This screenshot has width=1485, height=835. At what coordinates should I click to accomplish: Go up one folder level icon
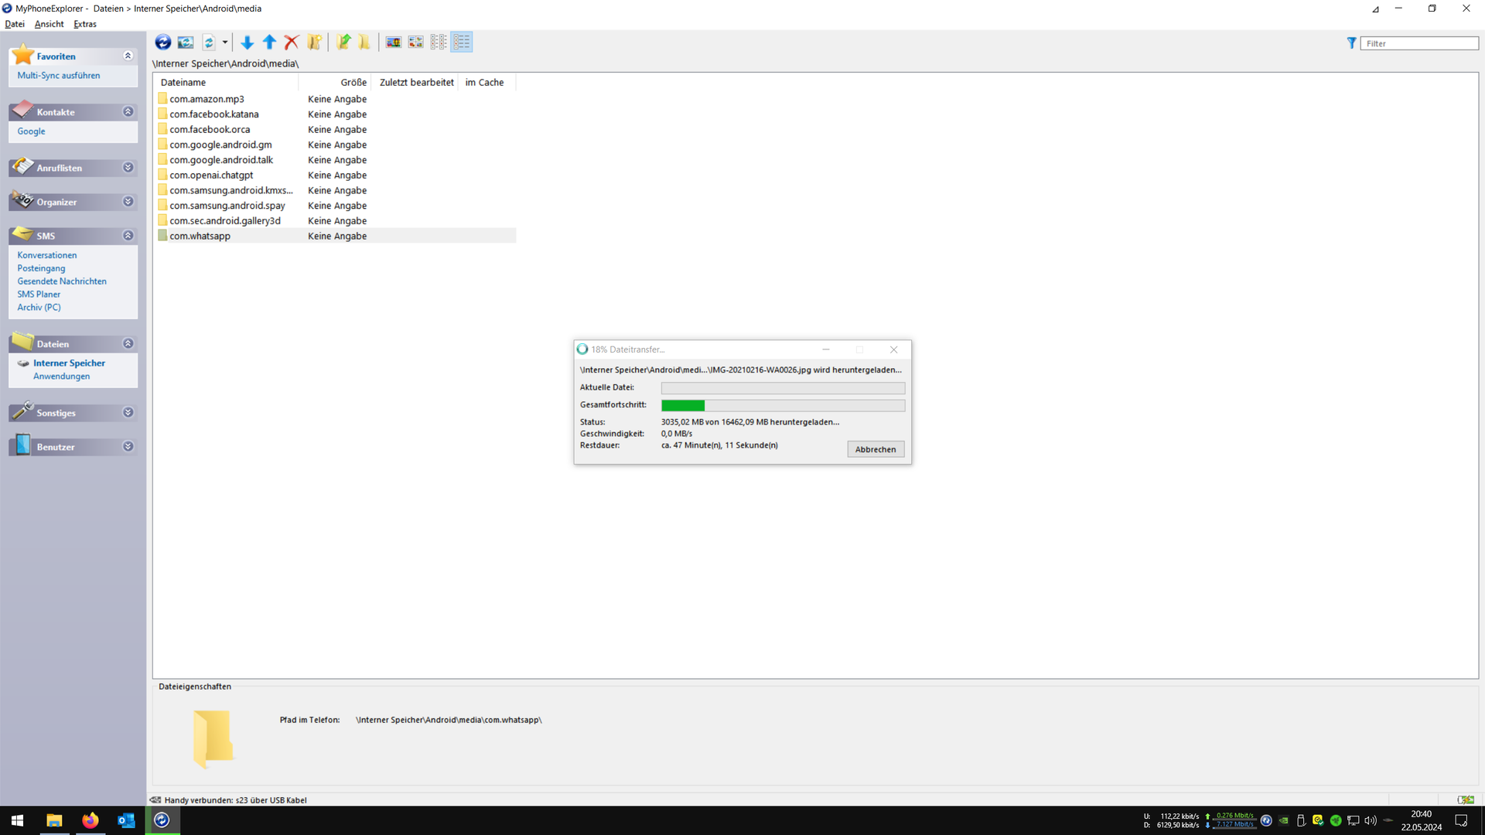pyautogui.click(x=343, y=43)
